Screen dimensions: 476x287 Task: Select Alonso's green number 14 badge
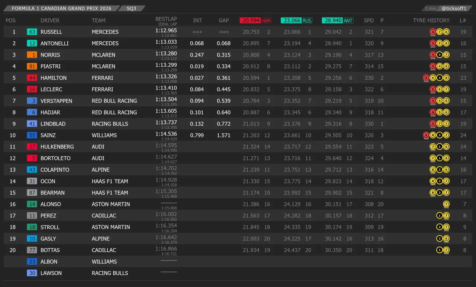pyautogui.click(x=32, y=204)
